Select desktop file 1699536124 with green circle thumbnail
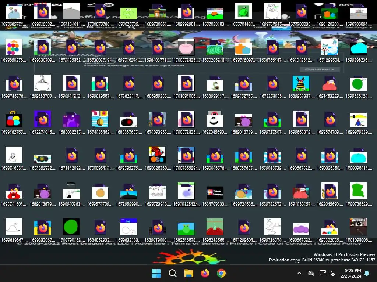The width and height of the screenshot is (377, 282). click(x=359, y=87)
